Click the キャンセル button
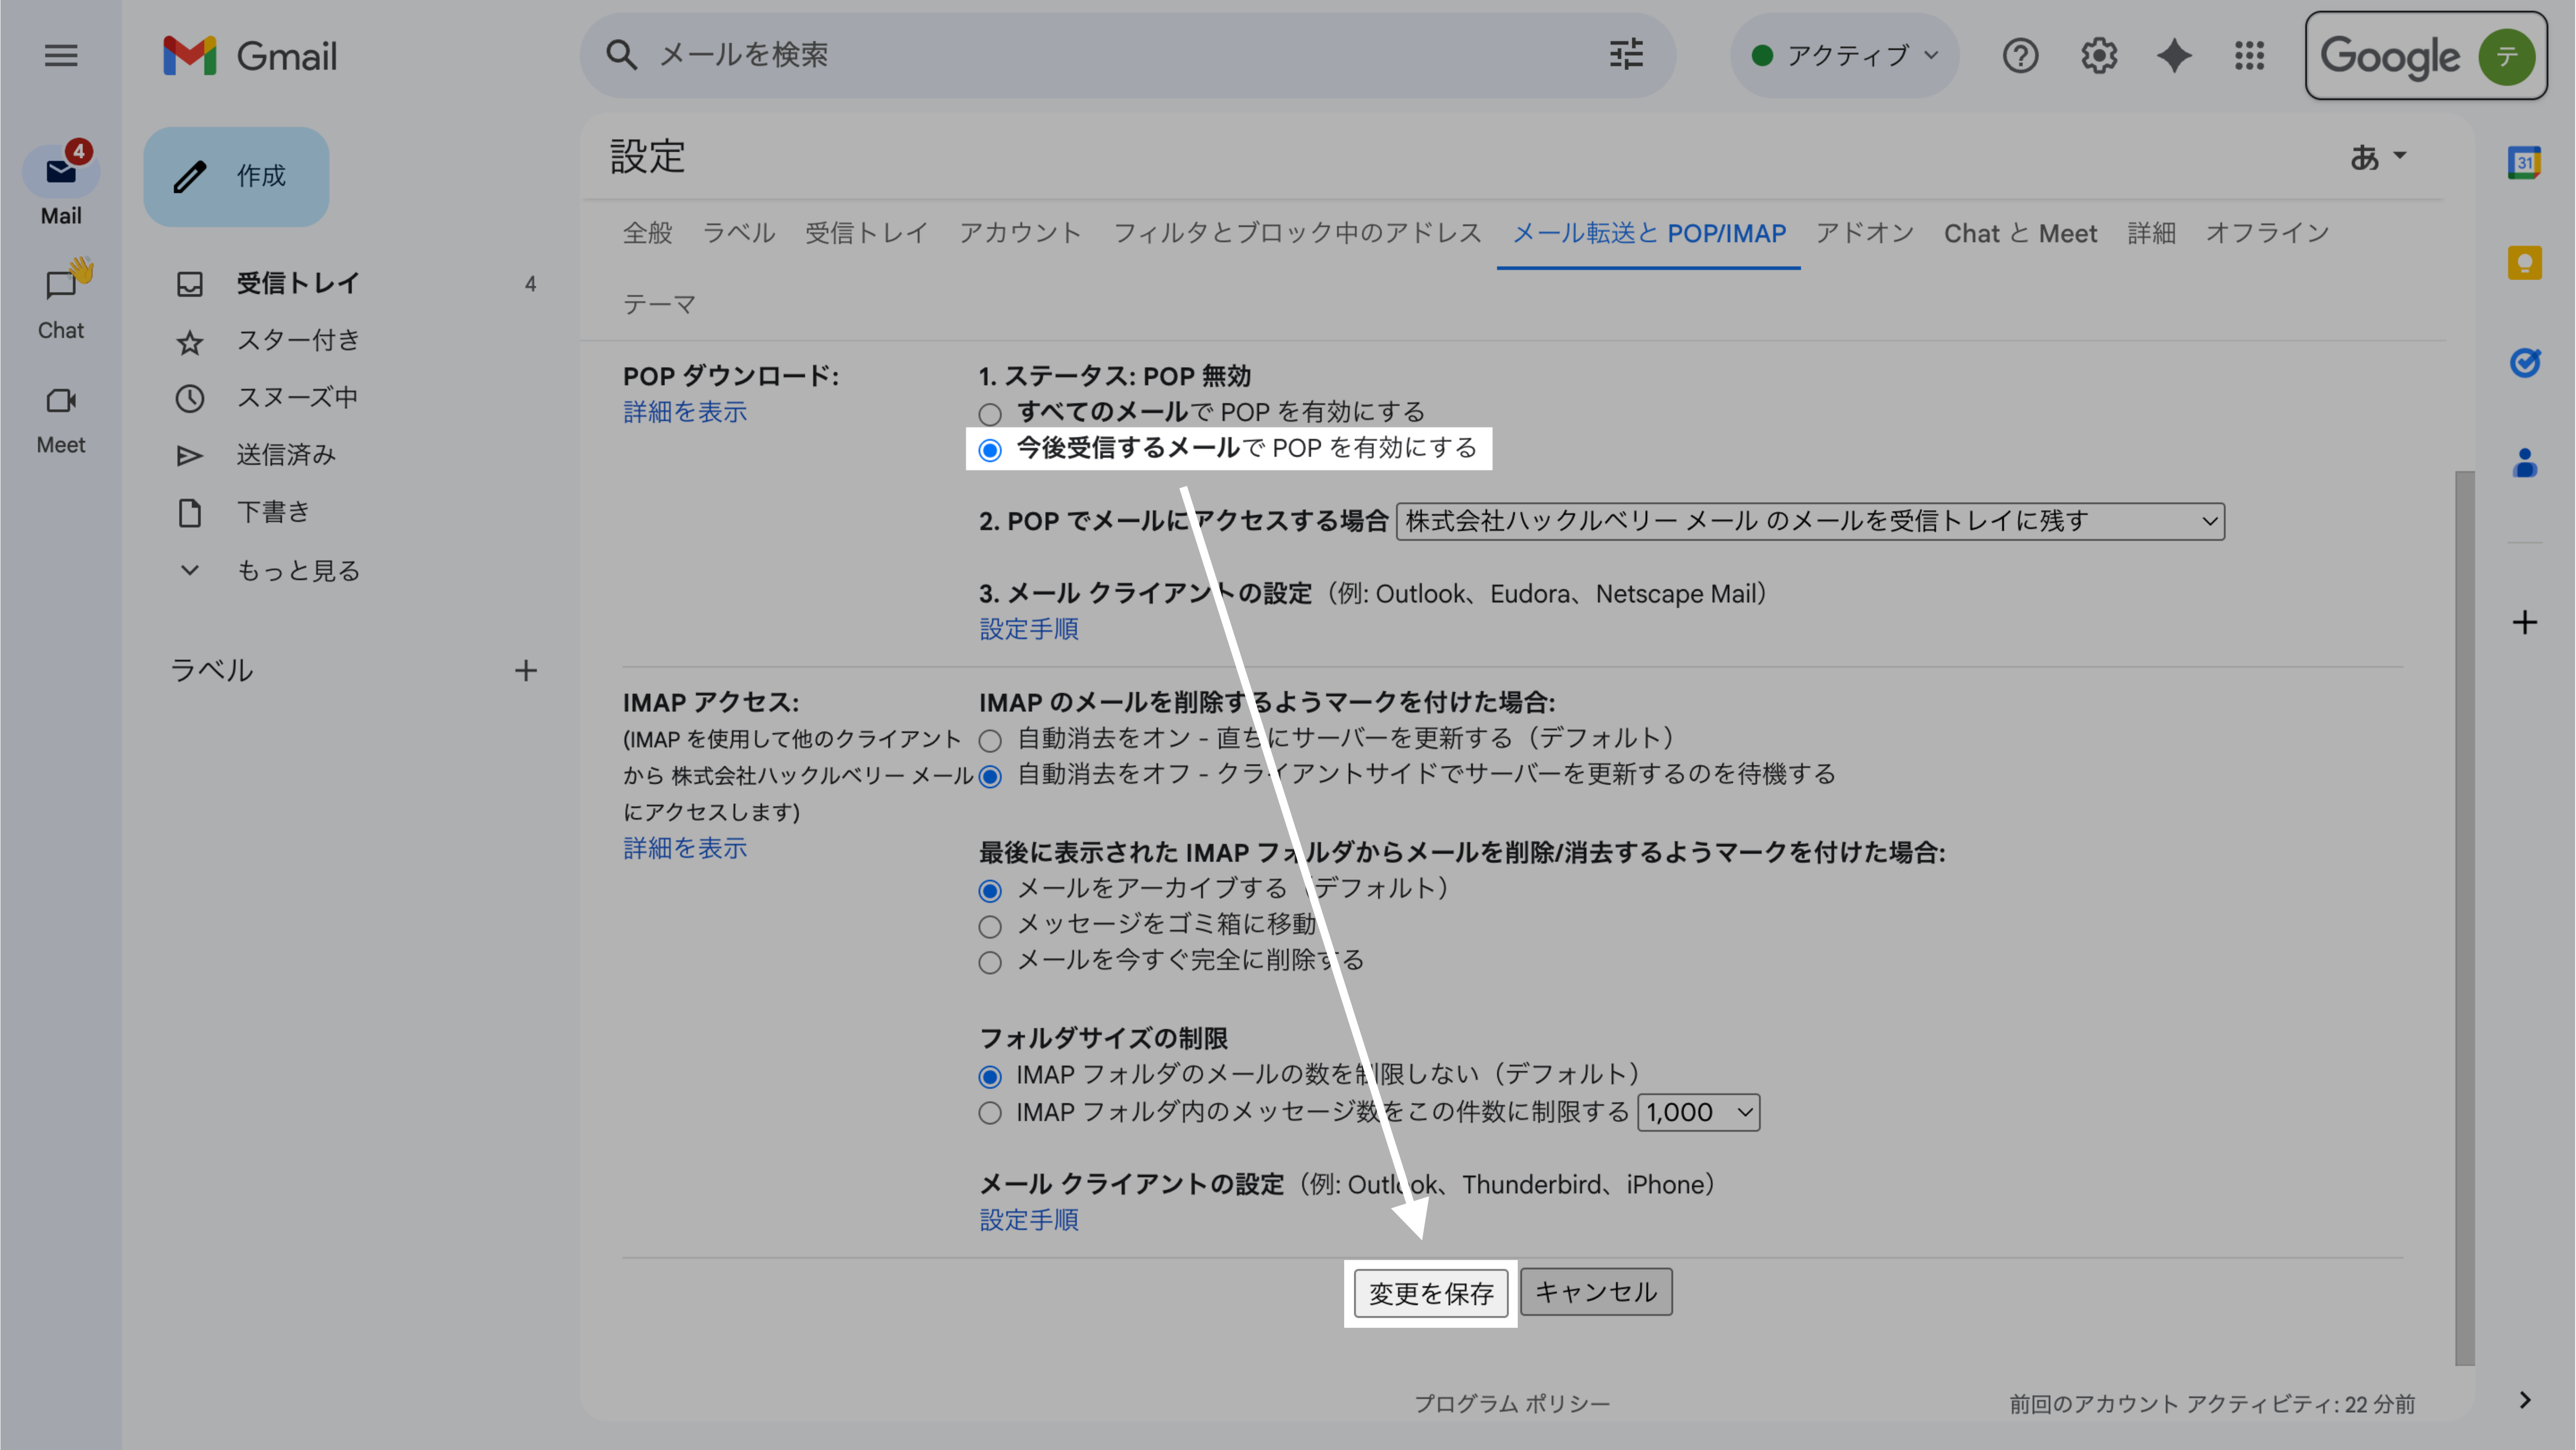This screenshot has width=2576, height=1450. (x=1596, y=1293)
